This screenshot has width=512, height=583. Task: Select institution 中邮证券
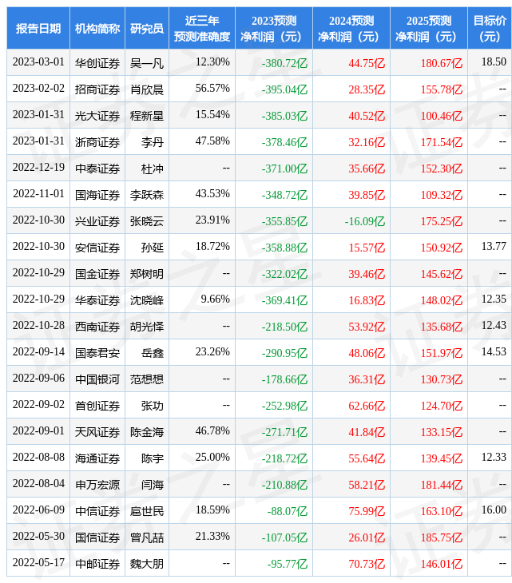[97, 565]
